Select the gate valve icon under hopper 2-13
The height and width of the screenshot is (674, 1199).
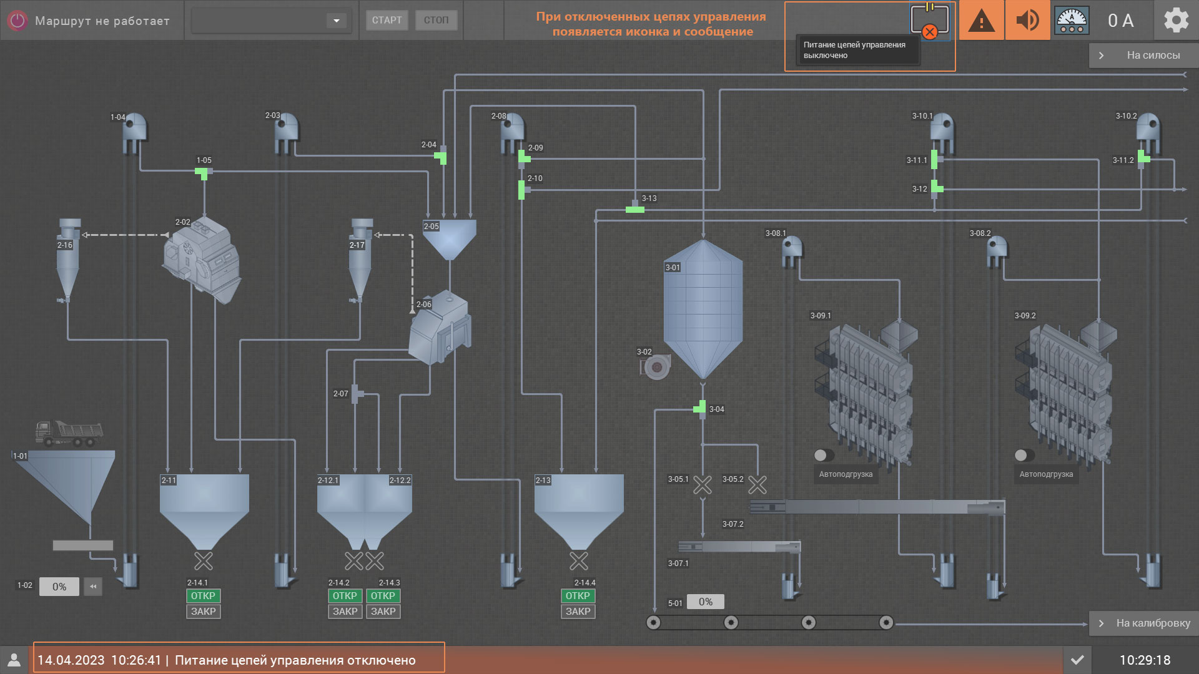(578, 561)
